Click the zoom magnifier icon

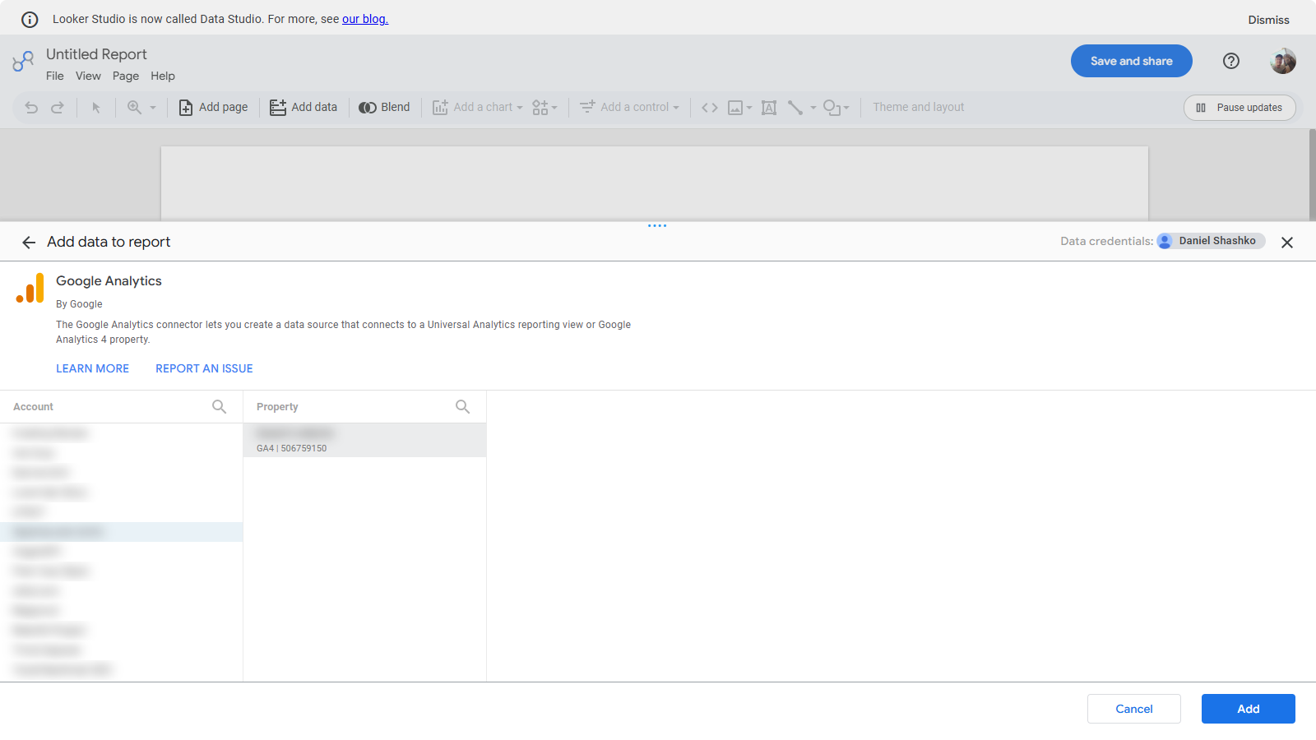tap(134, 108)
